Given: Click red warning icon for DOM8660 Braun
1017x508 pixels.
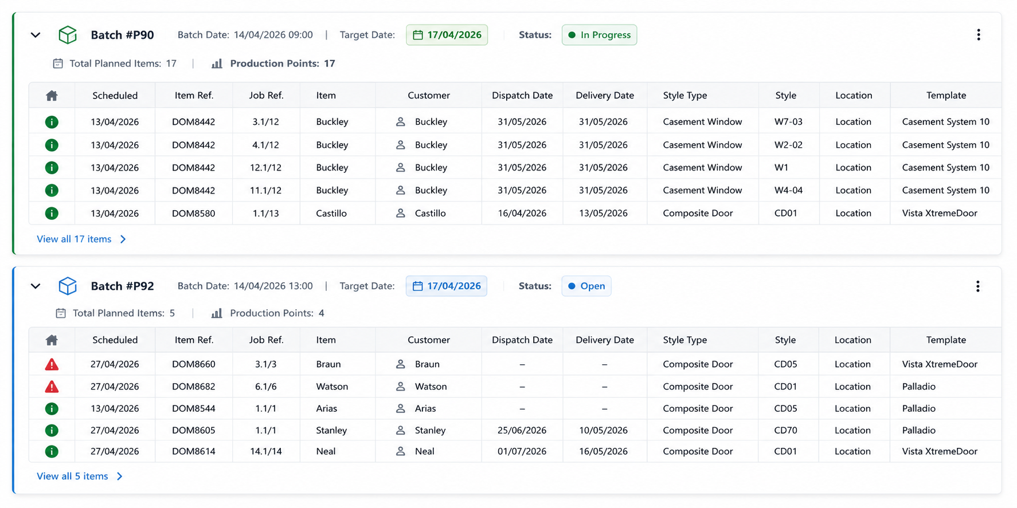Looking at the screenshot, I should pyautogui.click(x=52, y=364).
